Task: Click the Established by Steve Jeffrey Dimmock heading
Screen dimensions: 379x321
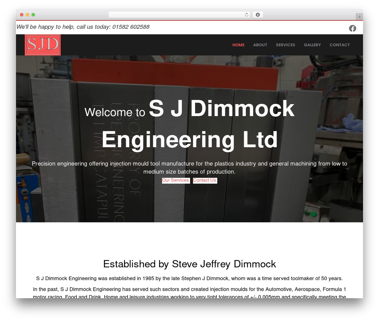Action: point(189,264)
